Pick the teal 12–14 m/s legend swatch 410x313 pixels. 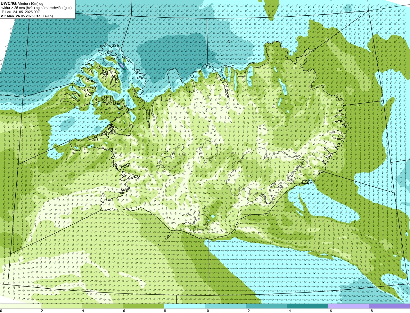coord(266,306)
